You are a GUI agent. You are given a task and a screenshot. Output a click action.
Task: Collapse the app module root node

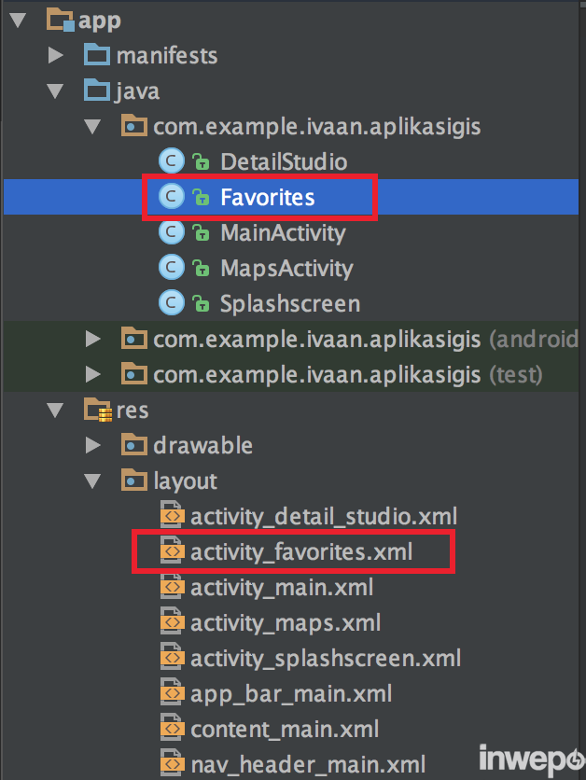click(18, 21)
